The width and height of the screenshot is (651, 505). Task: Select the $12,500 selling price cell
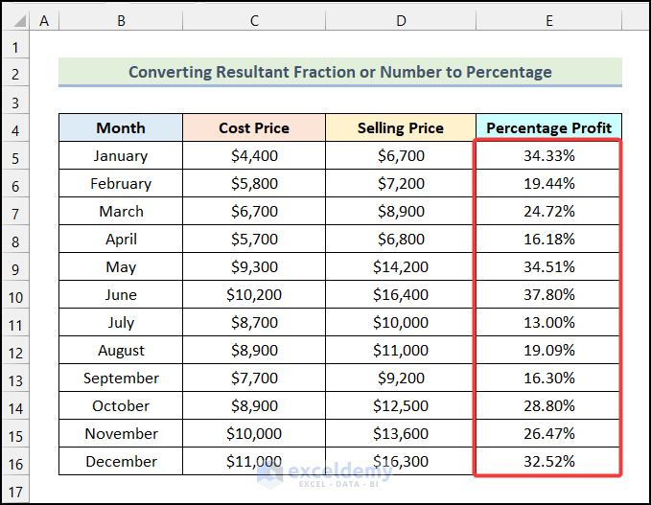(400, 405)
